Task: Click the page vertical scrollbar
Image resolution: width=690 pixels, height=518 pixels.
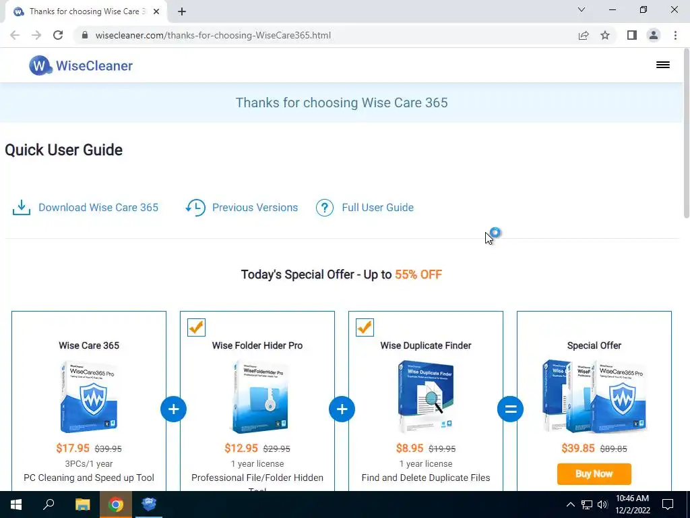Action: tap(687, 132)
